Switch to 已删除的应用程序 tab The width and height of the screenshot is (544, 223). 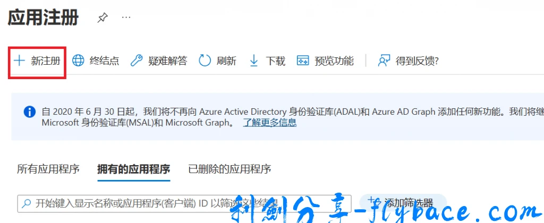pyautogui.click(x=229, y=169)
